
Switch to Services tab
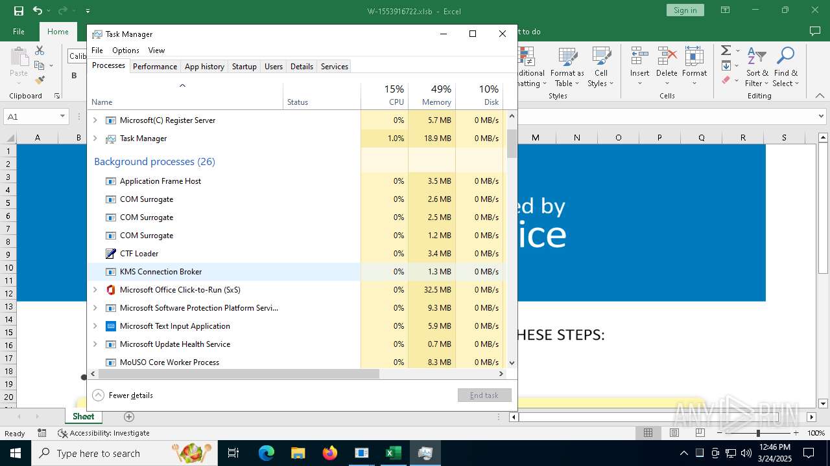pos(335,67)
